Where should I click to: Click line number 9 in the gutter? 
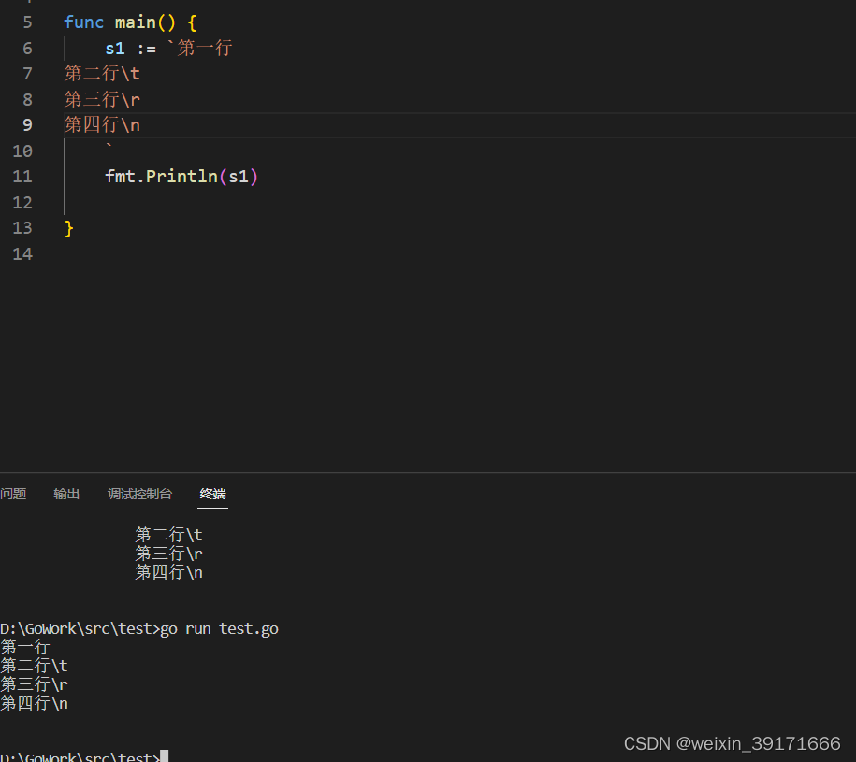[27, 124]
